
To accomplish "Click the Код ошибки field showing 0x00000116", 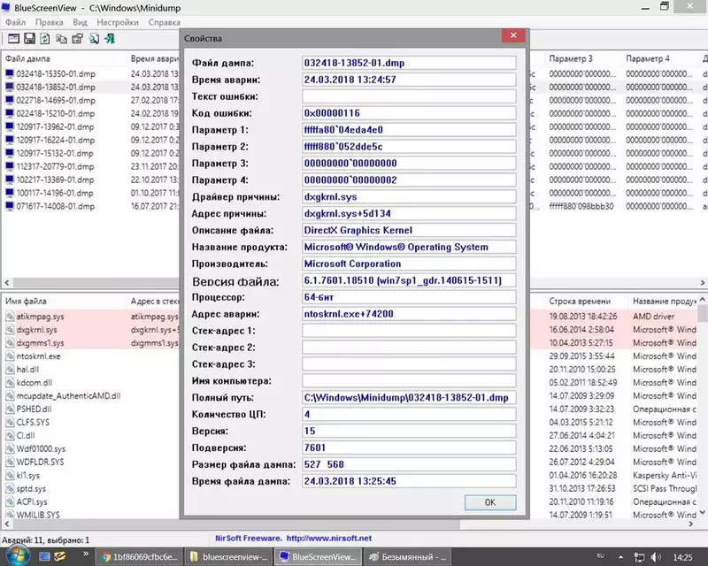I will pos(409,113).
